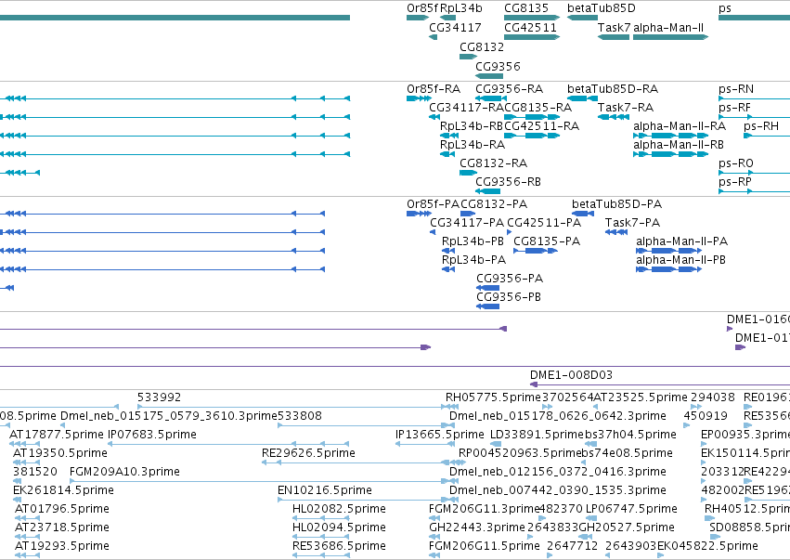Select the CG8135 gene bar
Screen dimensions: 790x560
click(532, 18)
